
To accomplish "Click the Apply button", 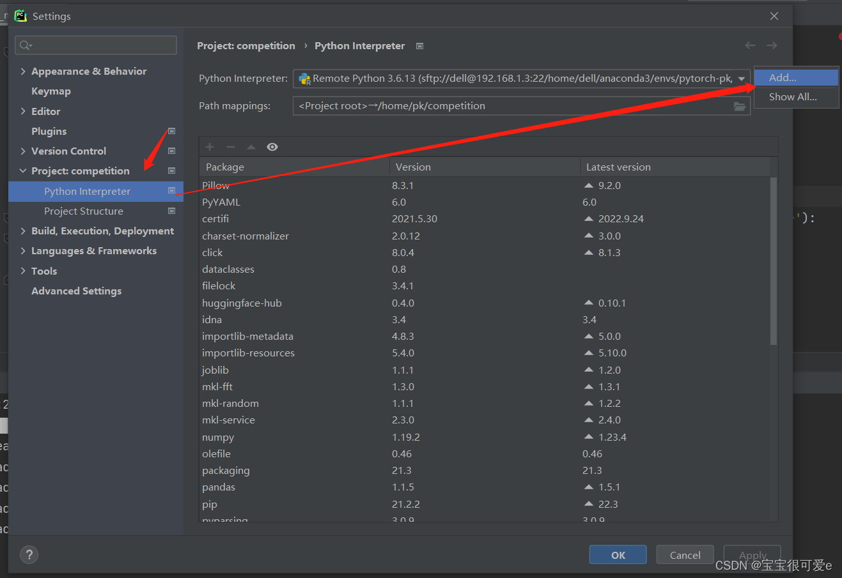I will pyautogui.click(x=752, y=555).
